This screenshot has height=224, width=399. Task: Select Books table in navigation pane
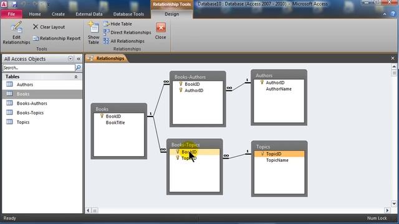pos(42,94)
